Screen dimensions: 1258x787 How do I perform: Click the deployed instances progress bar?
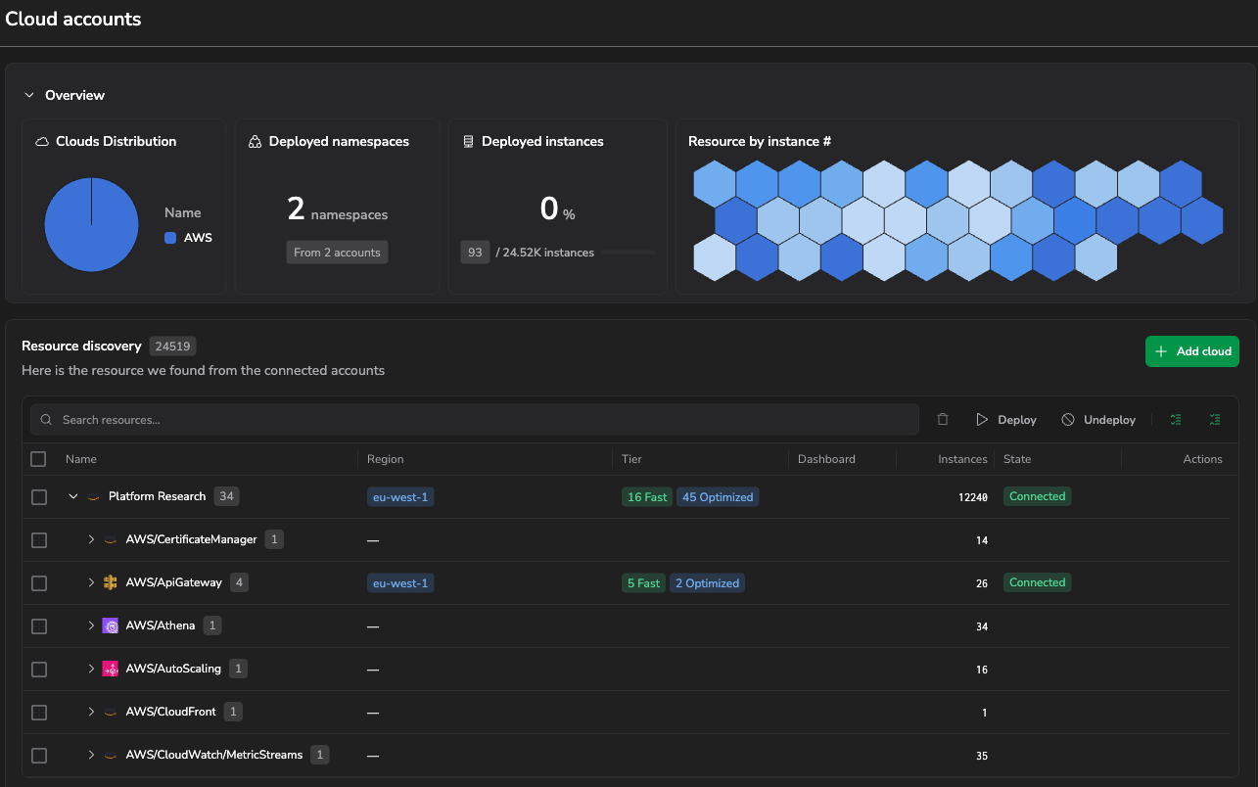pyautogui.click(x=628, y=253)
